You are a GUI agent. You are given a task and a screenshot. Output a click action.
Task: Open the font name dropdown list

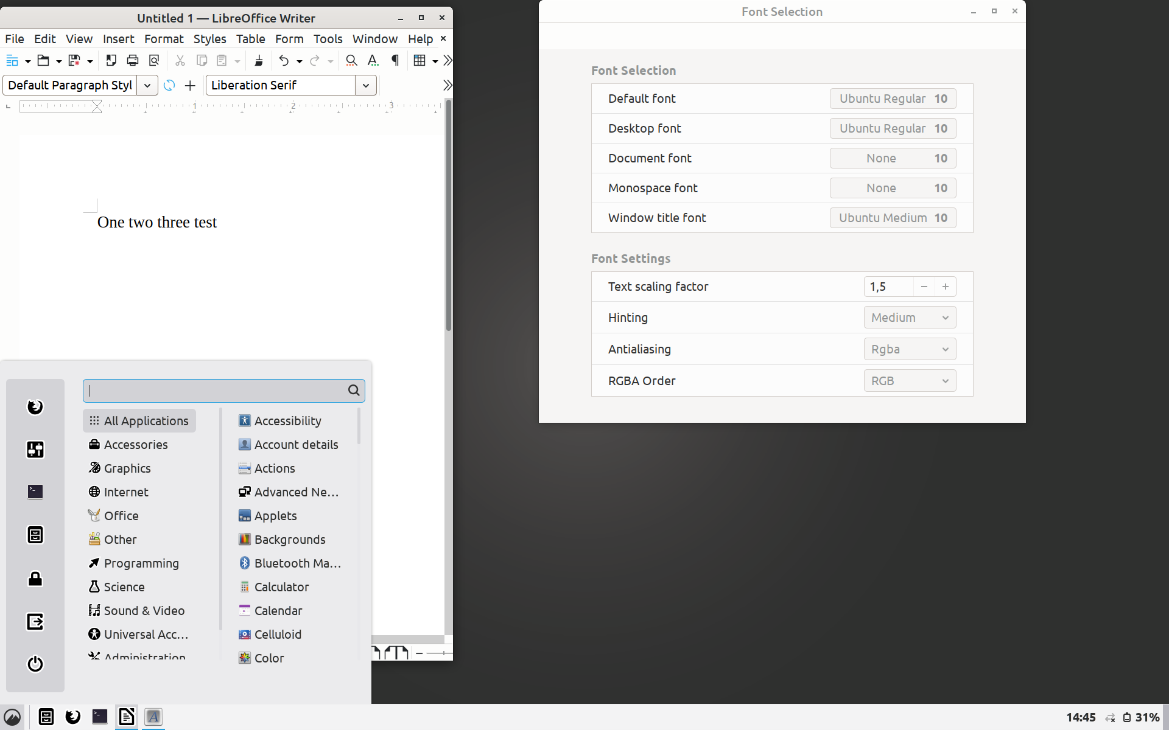366,85
